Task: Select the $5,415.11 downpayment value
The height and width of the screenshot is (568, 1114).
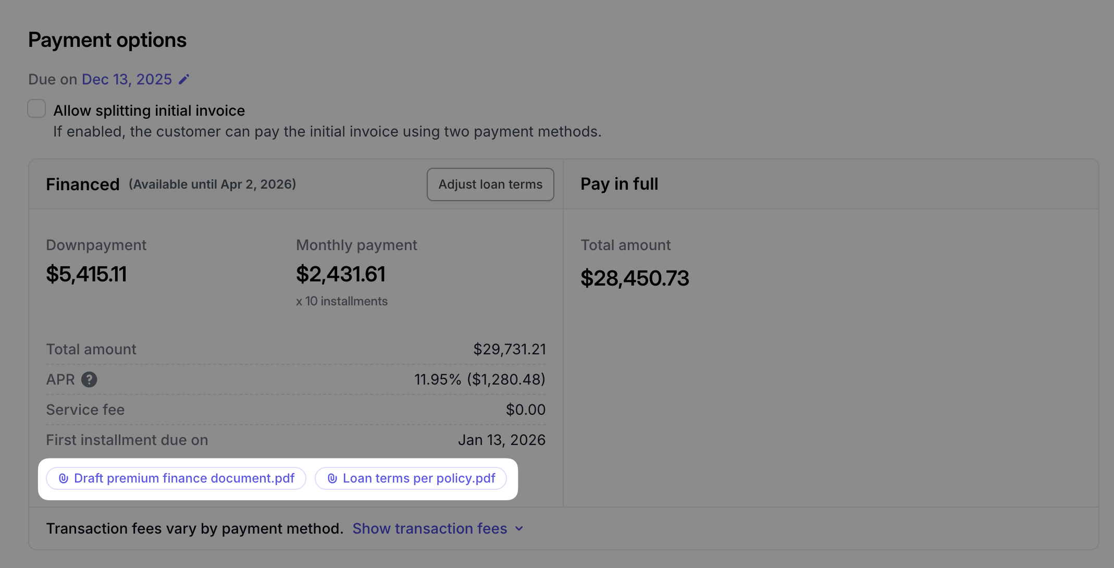Action: tap(86, 274)
